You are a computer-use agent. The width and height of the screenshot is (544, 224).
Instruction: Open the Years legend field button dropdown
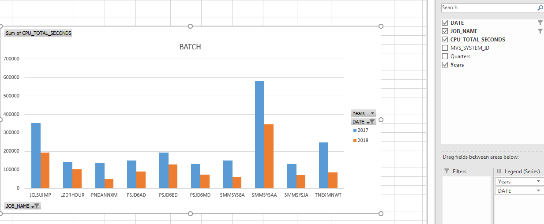[364, 113]
